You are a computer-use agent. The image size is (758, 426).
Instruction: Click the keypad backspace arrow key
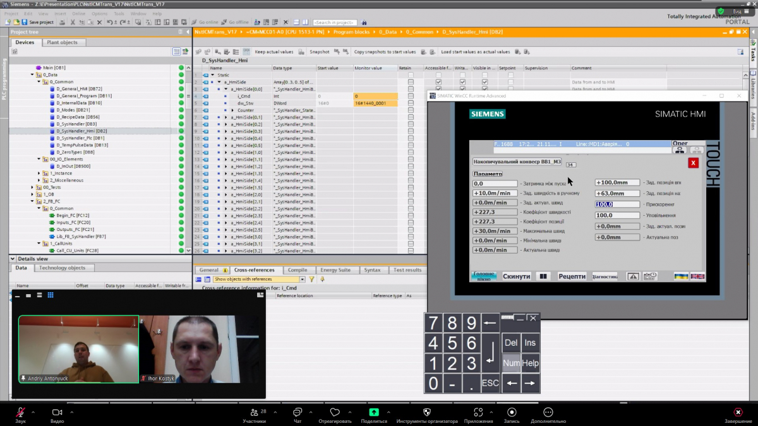[490, 324]
